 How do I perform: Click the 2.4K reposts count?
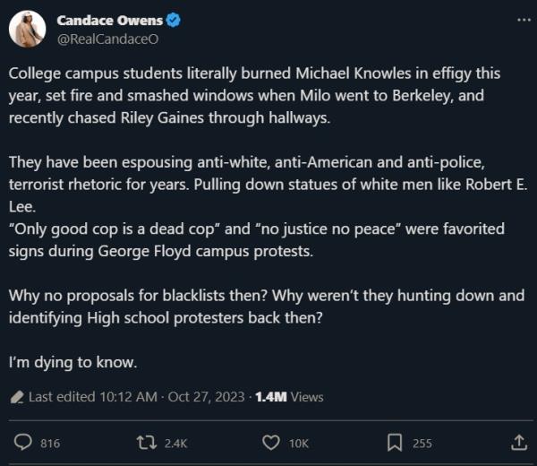click(175, 444)
